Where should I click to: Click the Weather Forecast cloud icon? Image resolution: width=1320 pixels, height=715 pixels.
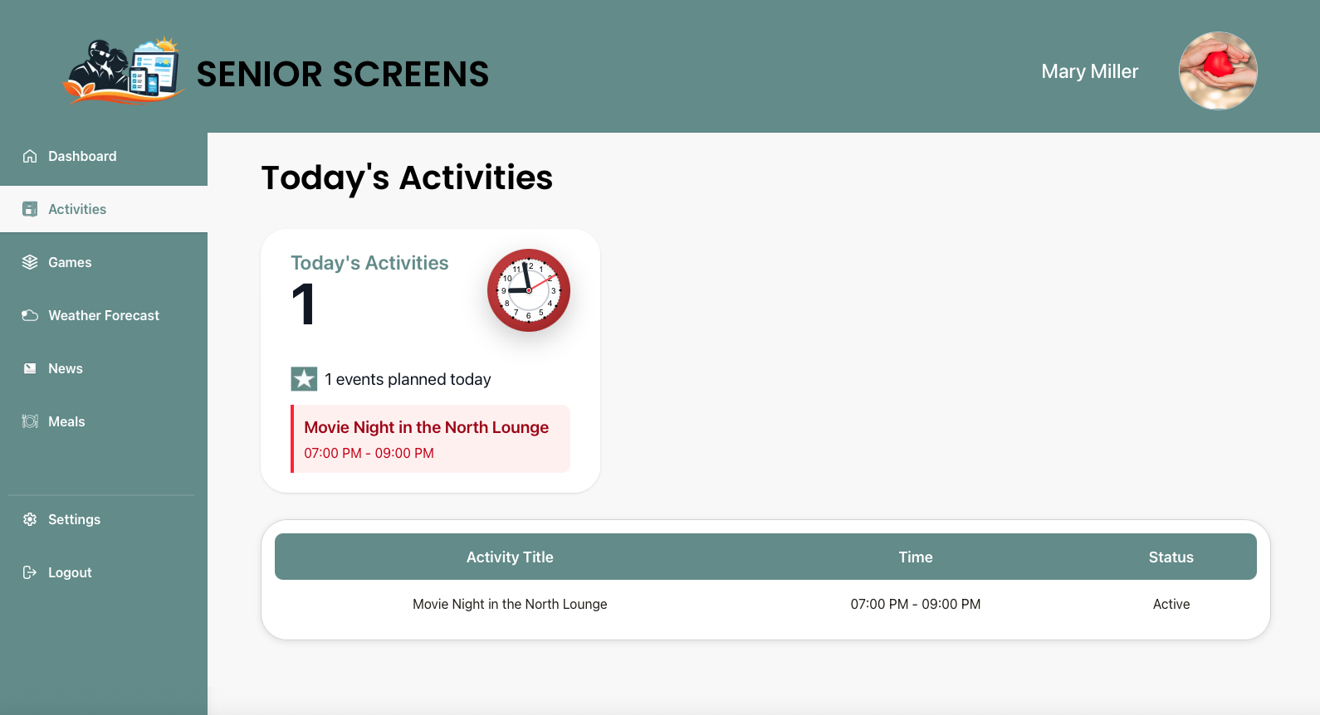pyautogui.click(x=30, y=315)
